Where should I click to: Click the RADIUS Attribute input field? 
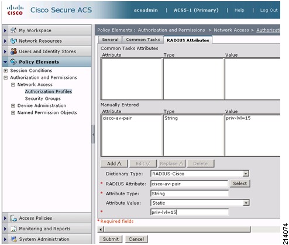point(189,184)
